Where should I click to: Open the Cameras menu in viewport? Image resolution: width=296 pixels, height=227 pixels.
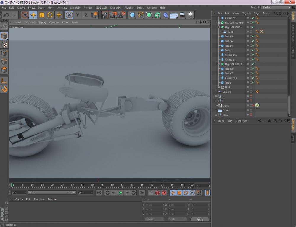point(29,22)
